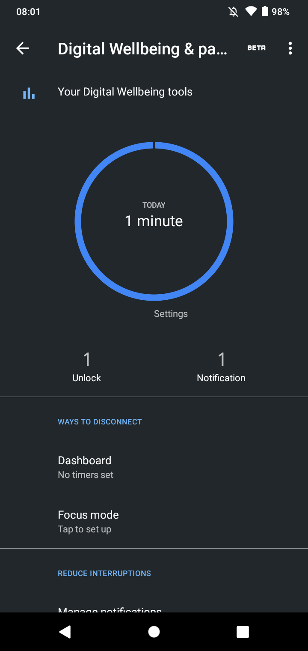
Task: Tap Your Digital Wellbeing tools heading
Action: coord(125,92)
